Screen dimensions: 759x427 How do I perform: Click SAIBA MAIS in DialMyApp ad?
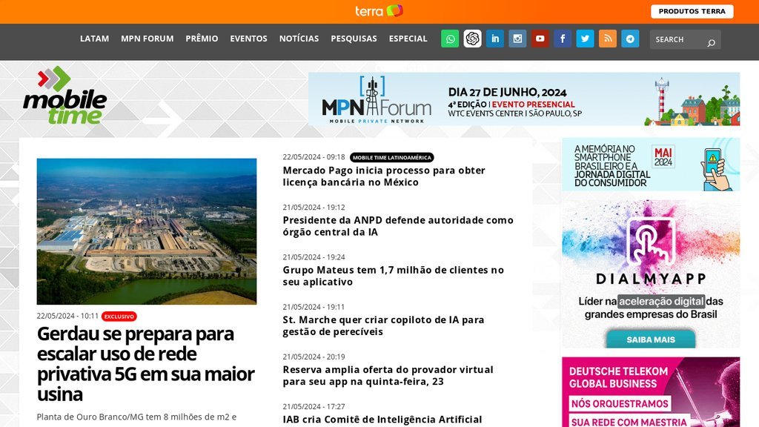coord(651,340)
